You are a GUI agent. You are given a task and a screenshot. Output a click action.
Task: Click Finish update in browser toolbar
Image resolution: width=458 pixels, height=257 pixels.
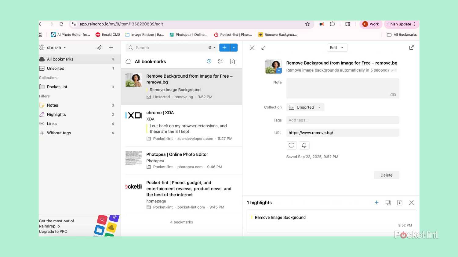(399, 24)
